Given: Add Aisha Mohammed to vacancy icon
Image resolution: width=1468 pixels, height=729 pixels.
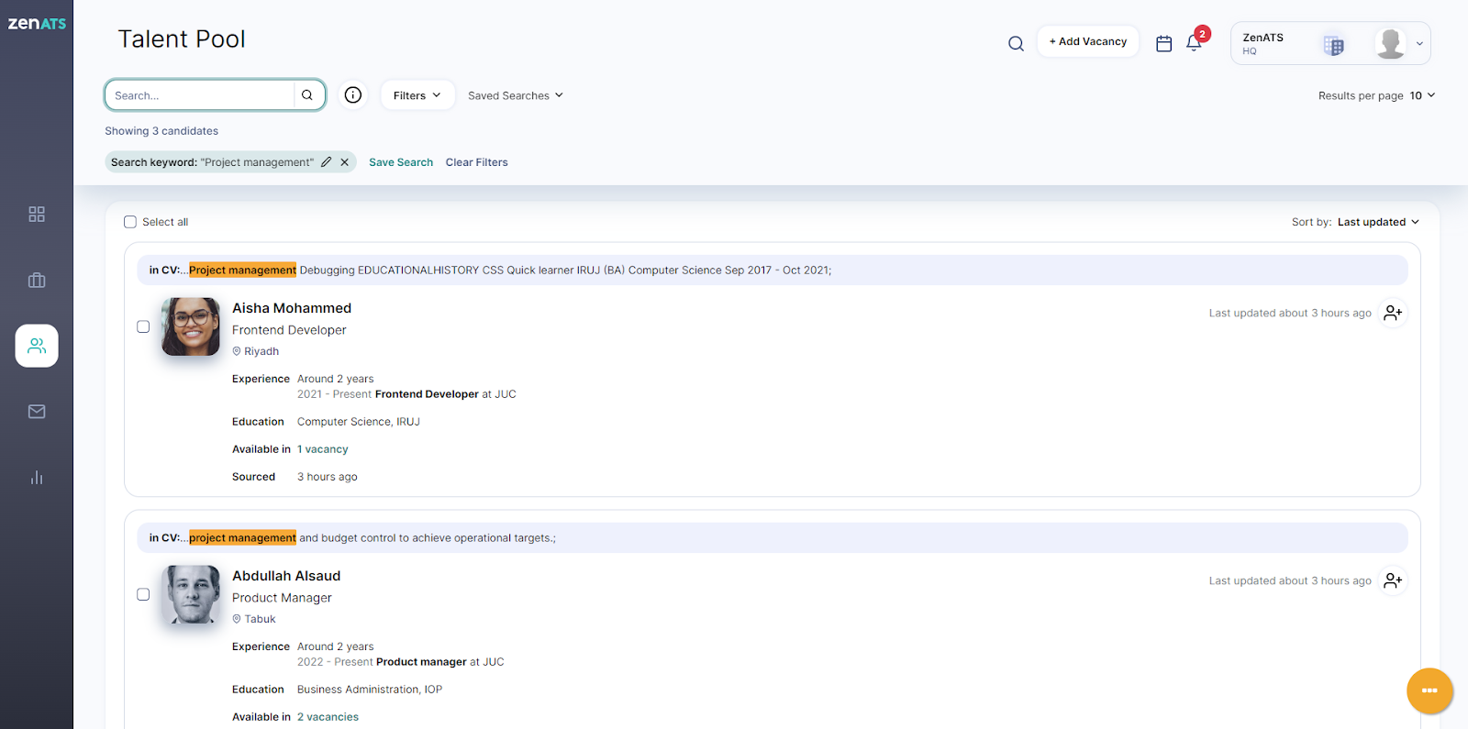Looking at the screenshot, I should [1393, 313].
